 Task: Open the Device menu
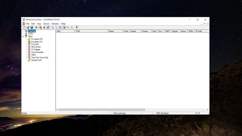click(47, 24)
